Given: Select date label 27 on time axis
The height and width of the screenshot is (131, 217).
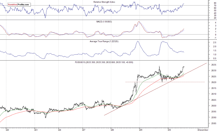Looking at the screenshot, I should (x=84, y=130).
